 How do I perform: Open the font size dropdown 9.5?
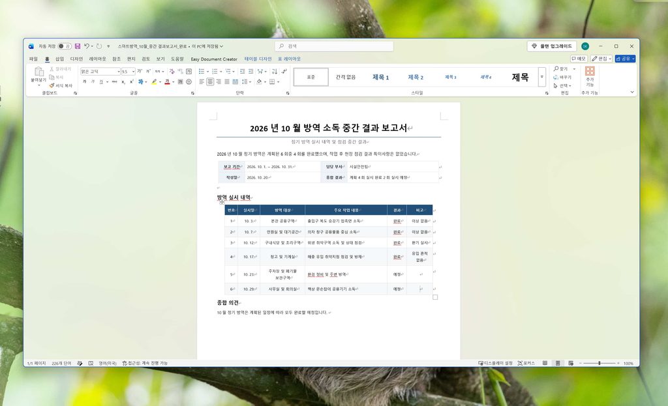coord(133,72)
